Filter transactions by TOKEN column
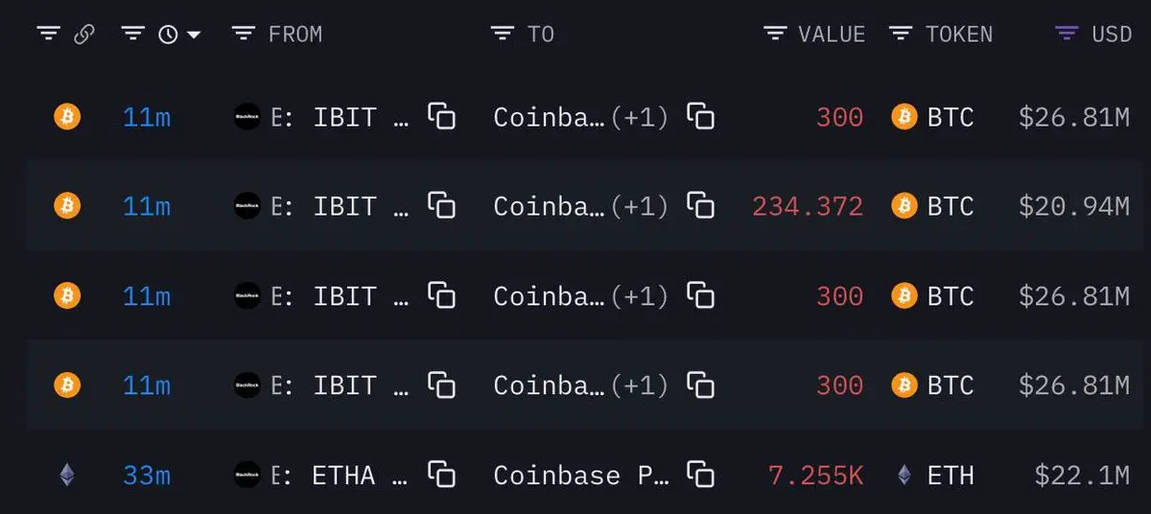The height and width of the screenshot is (514, 1151). pyautogui.click(x=900, y=35)
